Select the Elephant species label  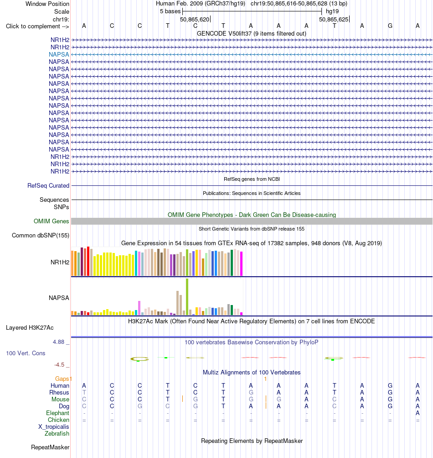(x=58, y=413)
